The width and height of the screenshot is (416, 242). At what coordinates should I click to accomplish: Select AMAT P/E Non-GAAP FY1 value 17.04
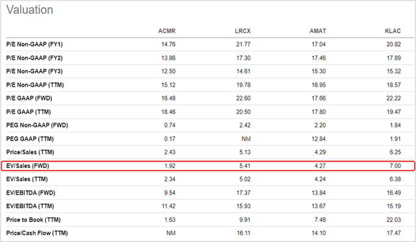pyautogui.click(x=318, y=44)
